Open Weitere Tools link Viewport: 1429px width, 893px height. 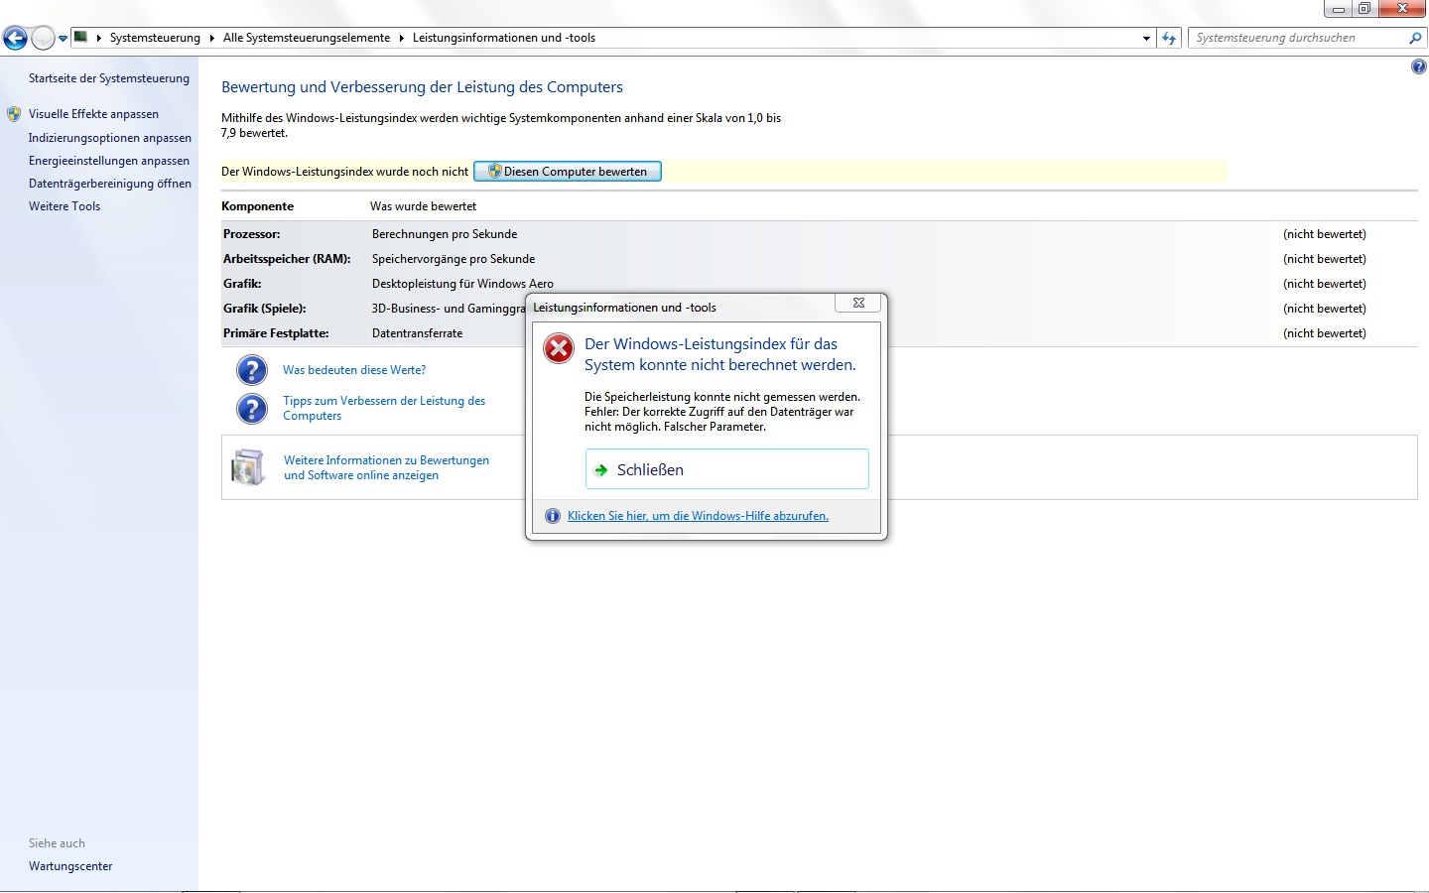(65, 206)
